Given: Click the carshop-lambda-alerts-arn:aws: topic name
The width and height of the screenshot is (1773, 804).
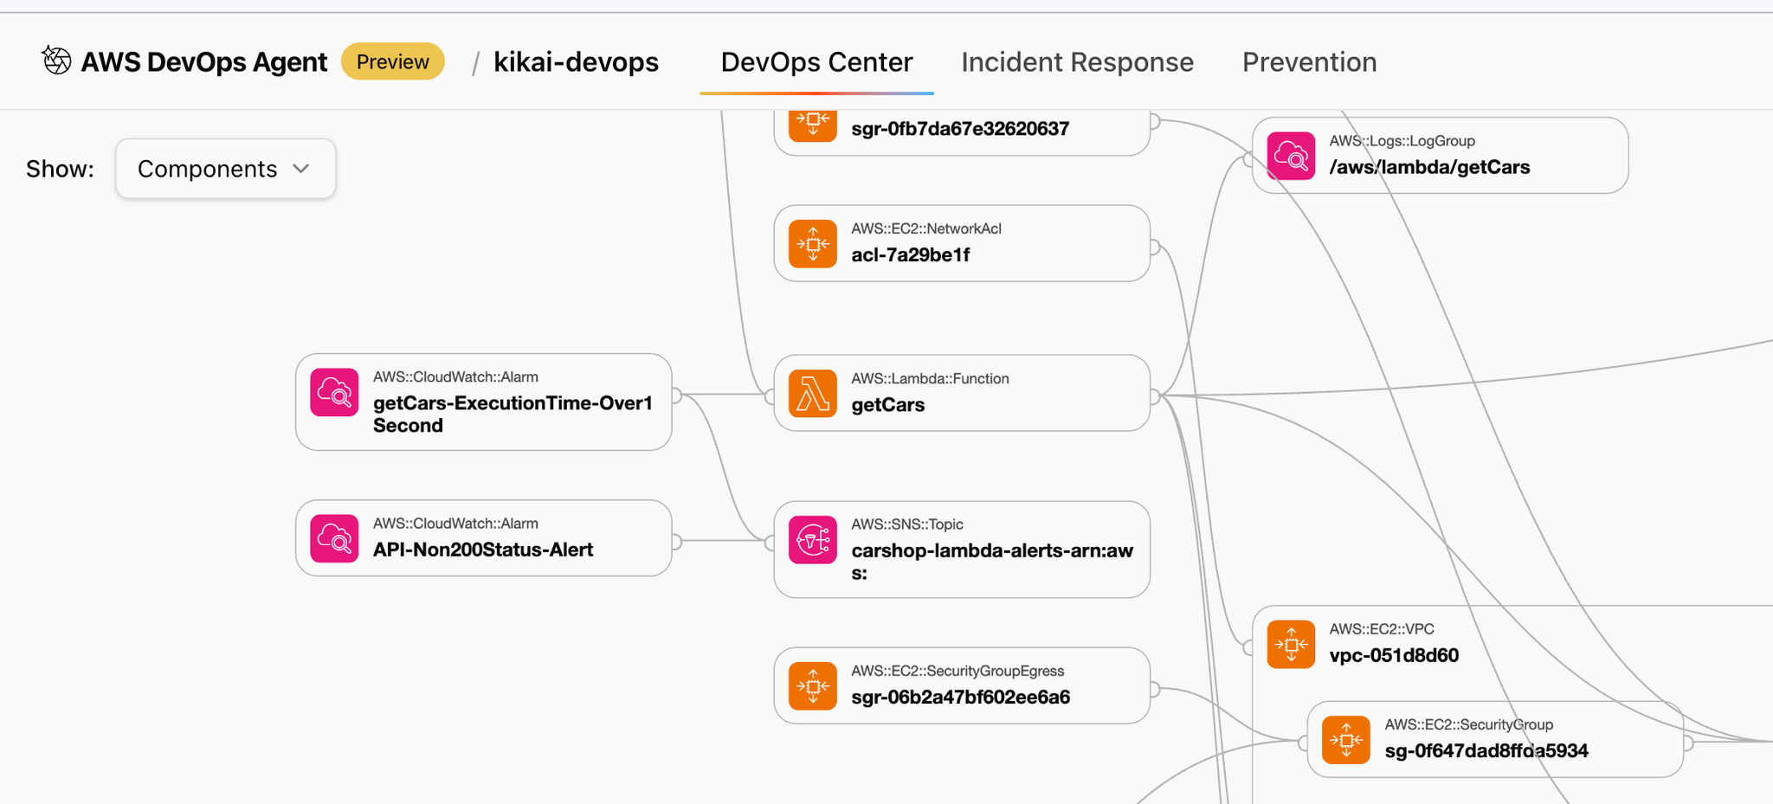Looking at the screenshot, I should coord(992,561).
